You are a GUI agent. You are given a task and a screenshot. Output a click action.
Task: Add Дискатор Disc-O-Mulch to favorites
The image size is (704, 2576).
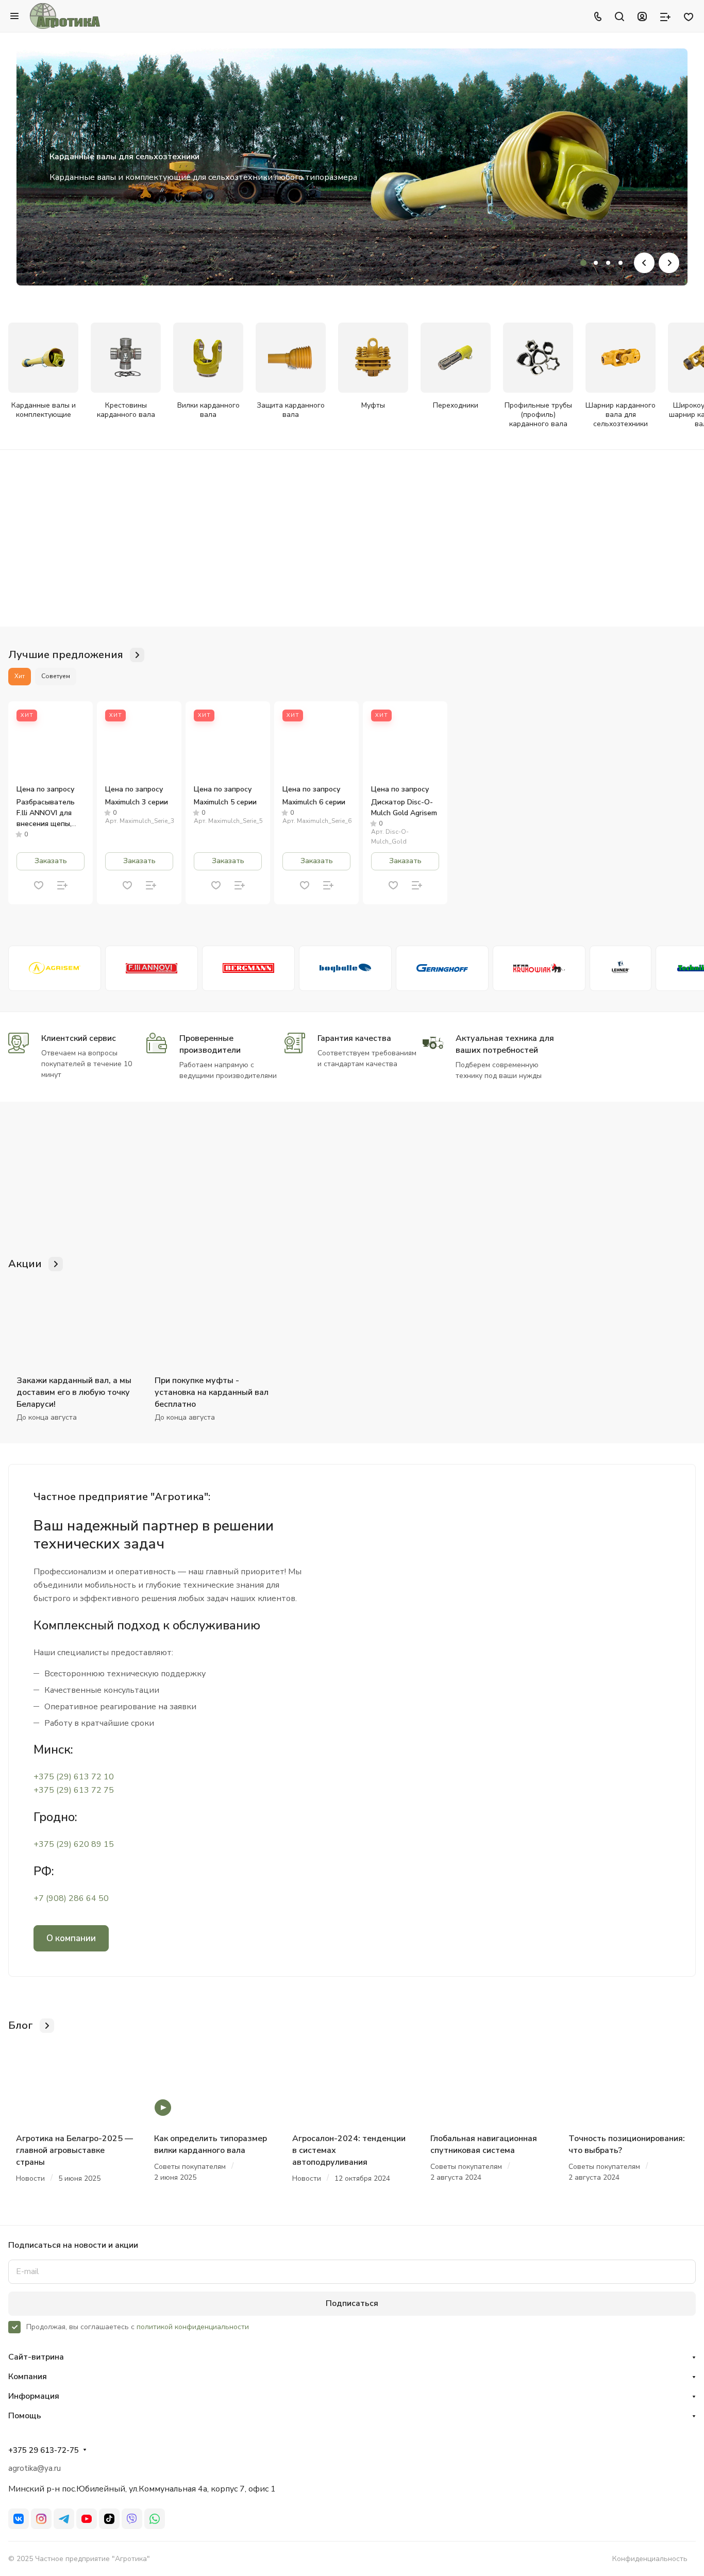pos(393,885)
